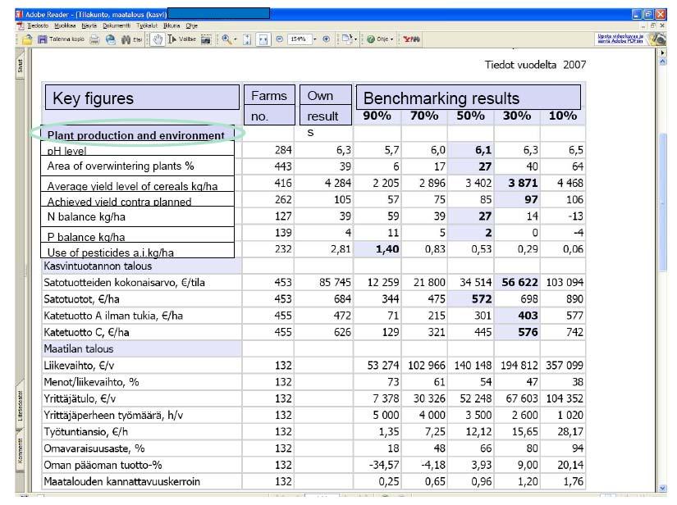Click the vertical scrollbar down arrow

[x=663, y=488]
